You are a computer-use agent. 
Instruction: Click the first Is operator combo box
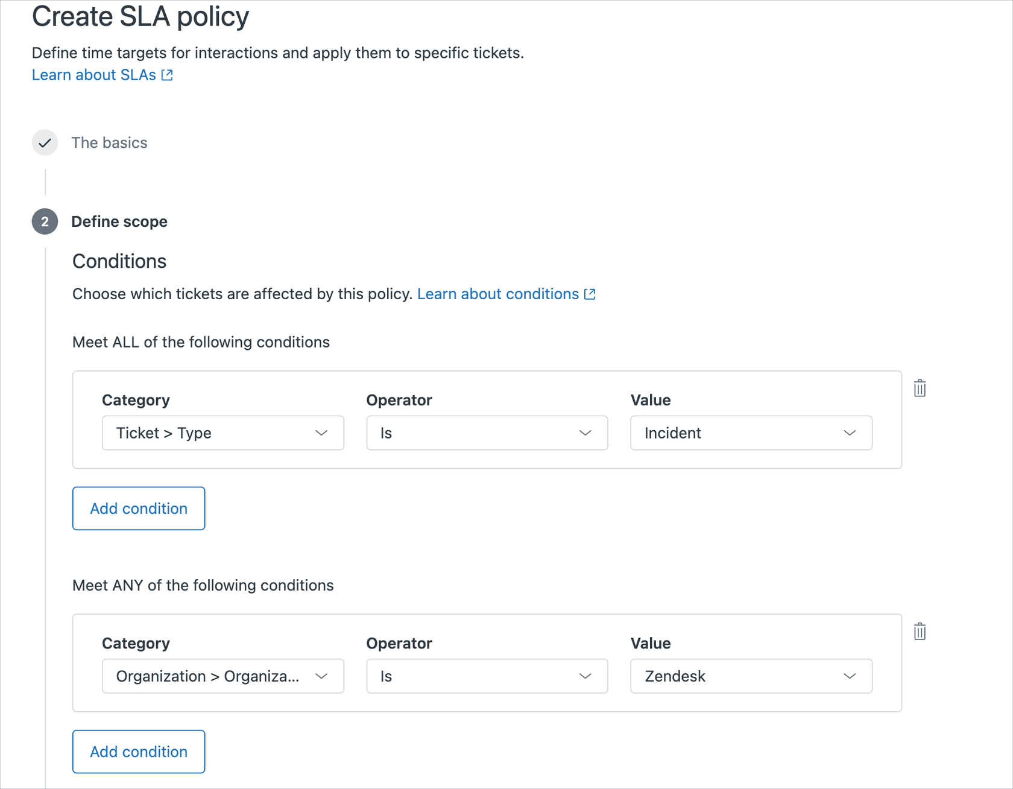[x=487, y=433]
